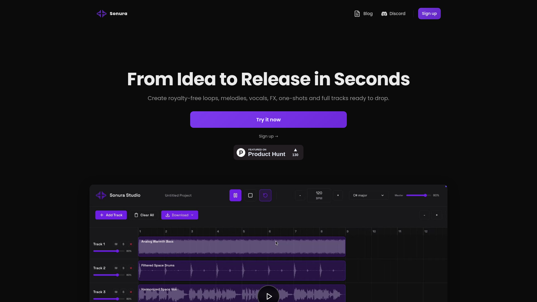Open Discord from the navigation
The height and width of the screenshot is (302, 537).
coord(393,13)
